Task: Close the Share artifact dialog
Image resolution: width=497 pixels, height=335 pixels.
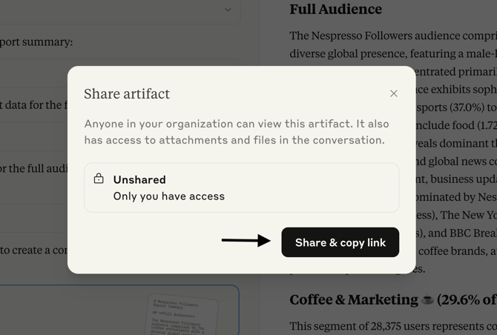Action: pyautogui.click(x=394, y=93)
